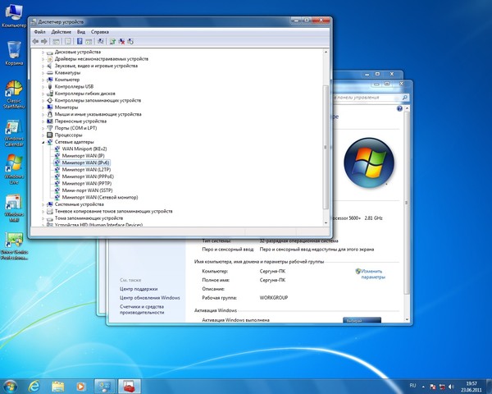492x394 pixels.
Task: Click the Scan for hardware changes icon
Action: 100,42
